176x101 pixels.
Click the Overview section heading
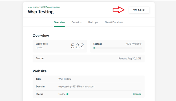point(41,36)
